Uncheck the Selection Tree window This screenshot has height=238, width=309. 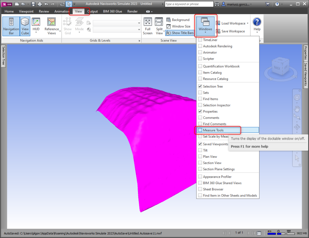pyautogui.click(x=200, y=87)
